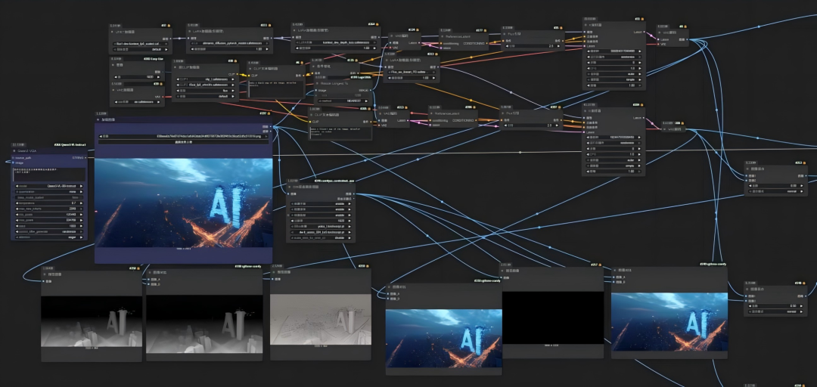Click the upload file button in load image node
The height and width of the screenshot is (387, 817).
coord(183,141)
